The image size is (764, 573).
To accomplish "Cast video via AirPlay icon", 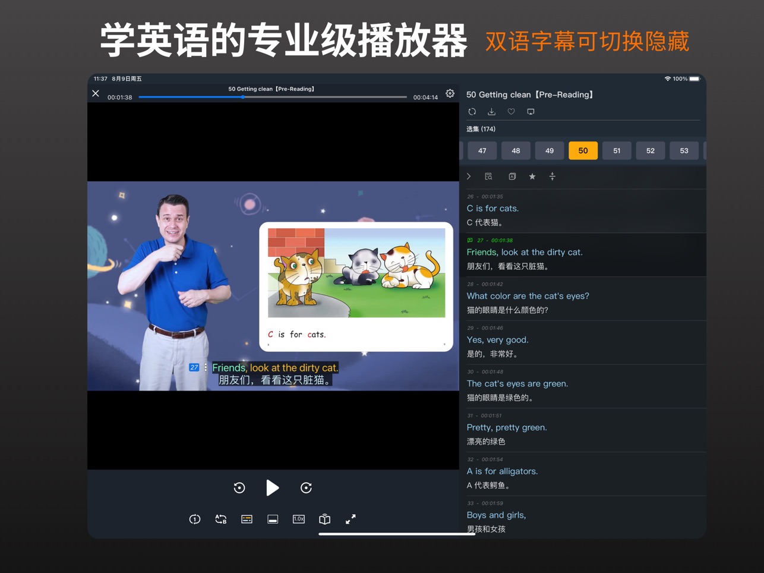I will click(531, 112).
